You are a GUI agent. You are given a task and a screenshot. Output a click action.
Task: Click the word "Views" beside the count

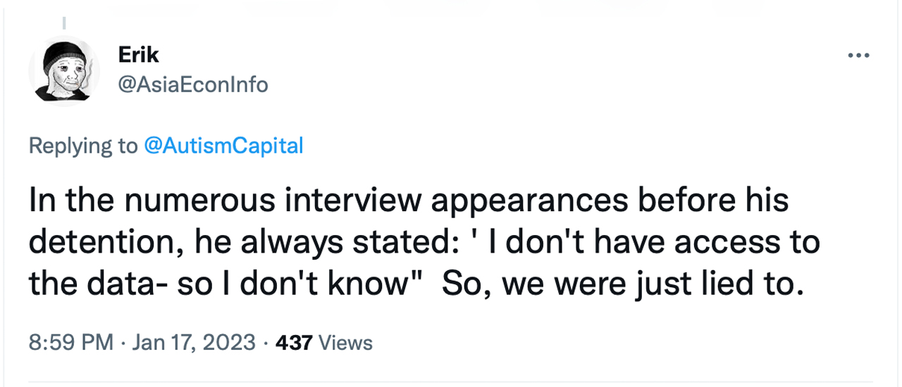coord(345,343)
